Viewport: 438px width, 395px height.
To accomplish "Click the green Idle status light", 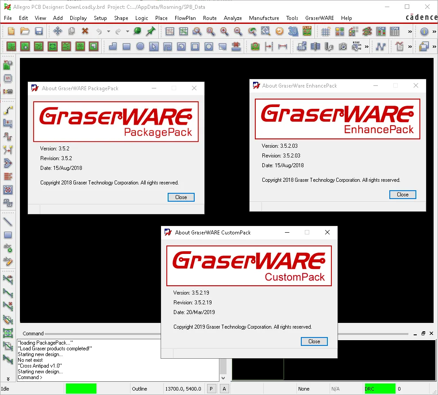I will coord(81,388).
